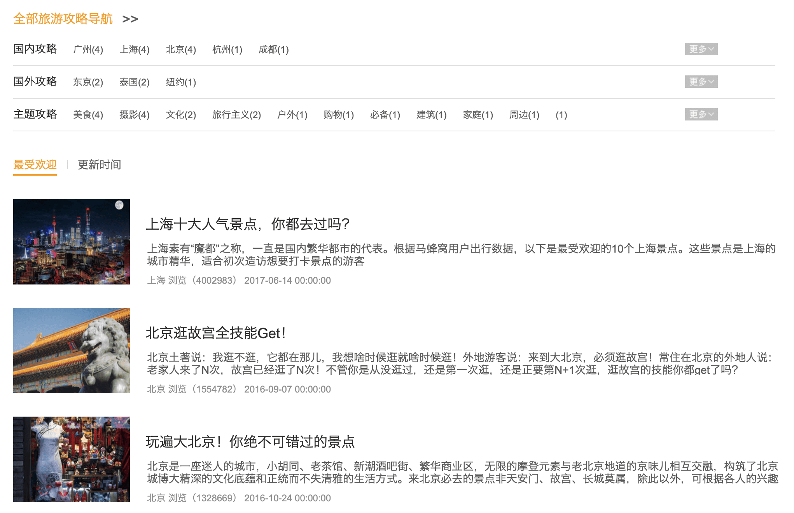794x513 pixels.
Task: Open the Forbidden City stone lion thumbnail
Action: point(72,350)
